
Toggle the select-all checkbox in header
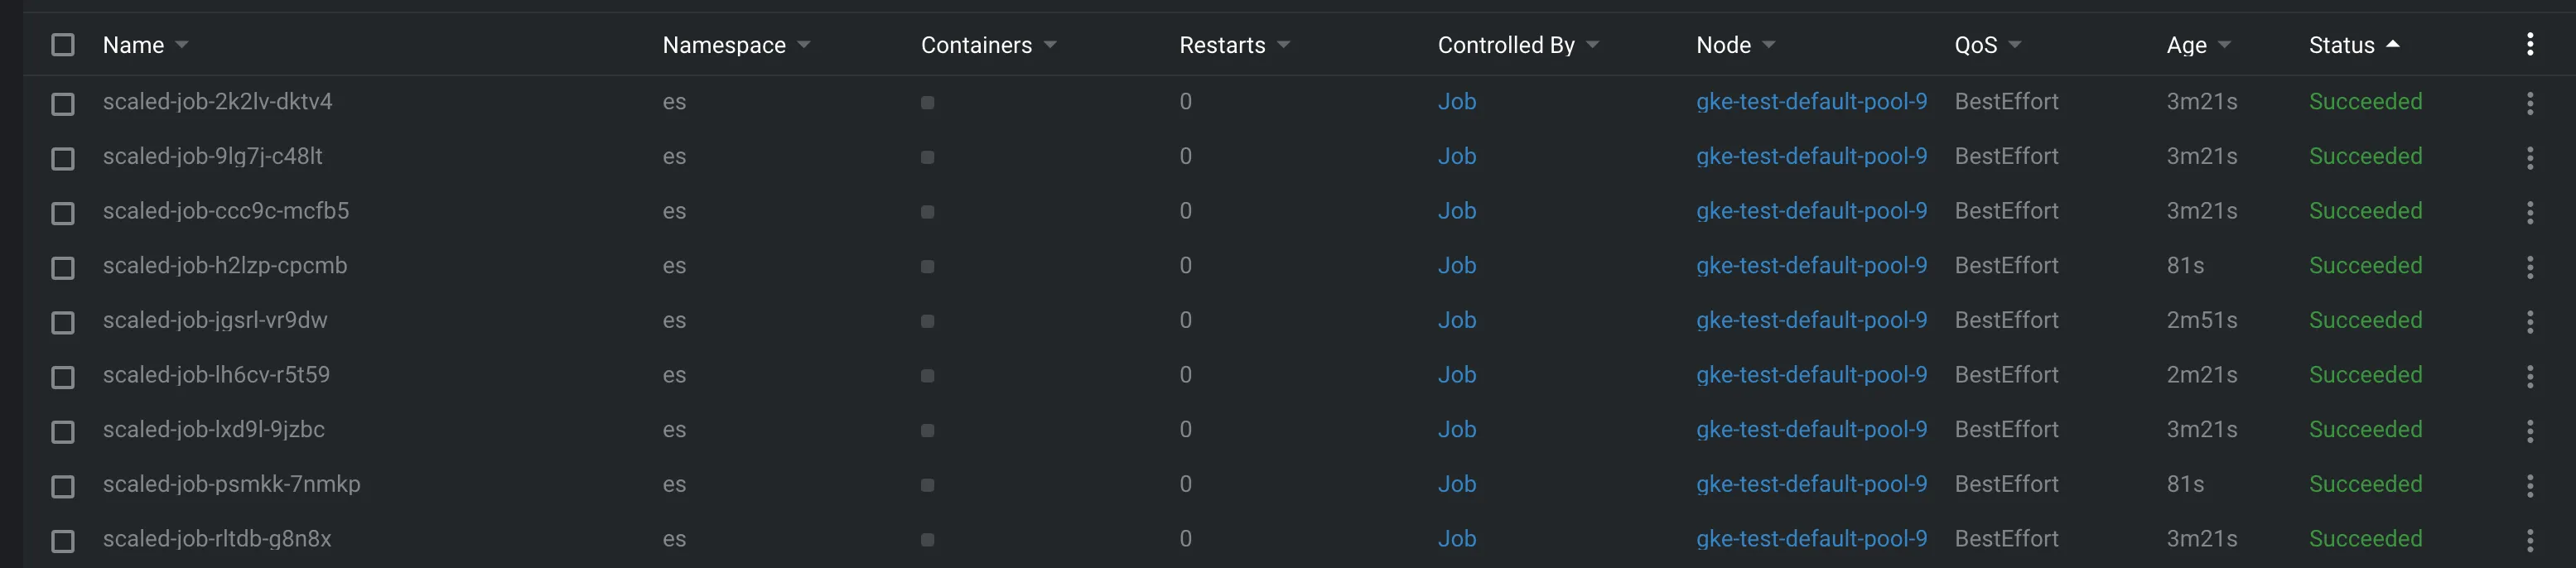click(x=63, y=45)
